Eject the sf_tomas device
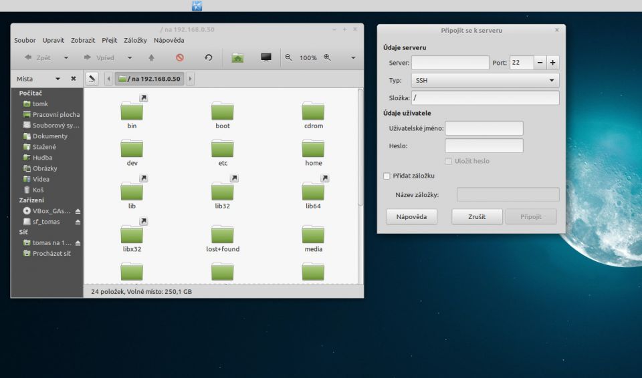The width and height of the screenshot is (642, 378). click(78, 222)
